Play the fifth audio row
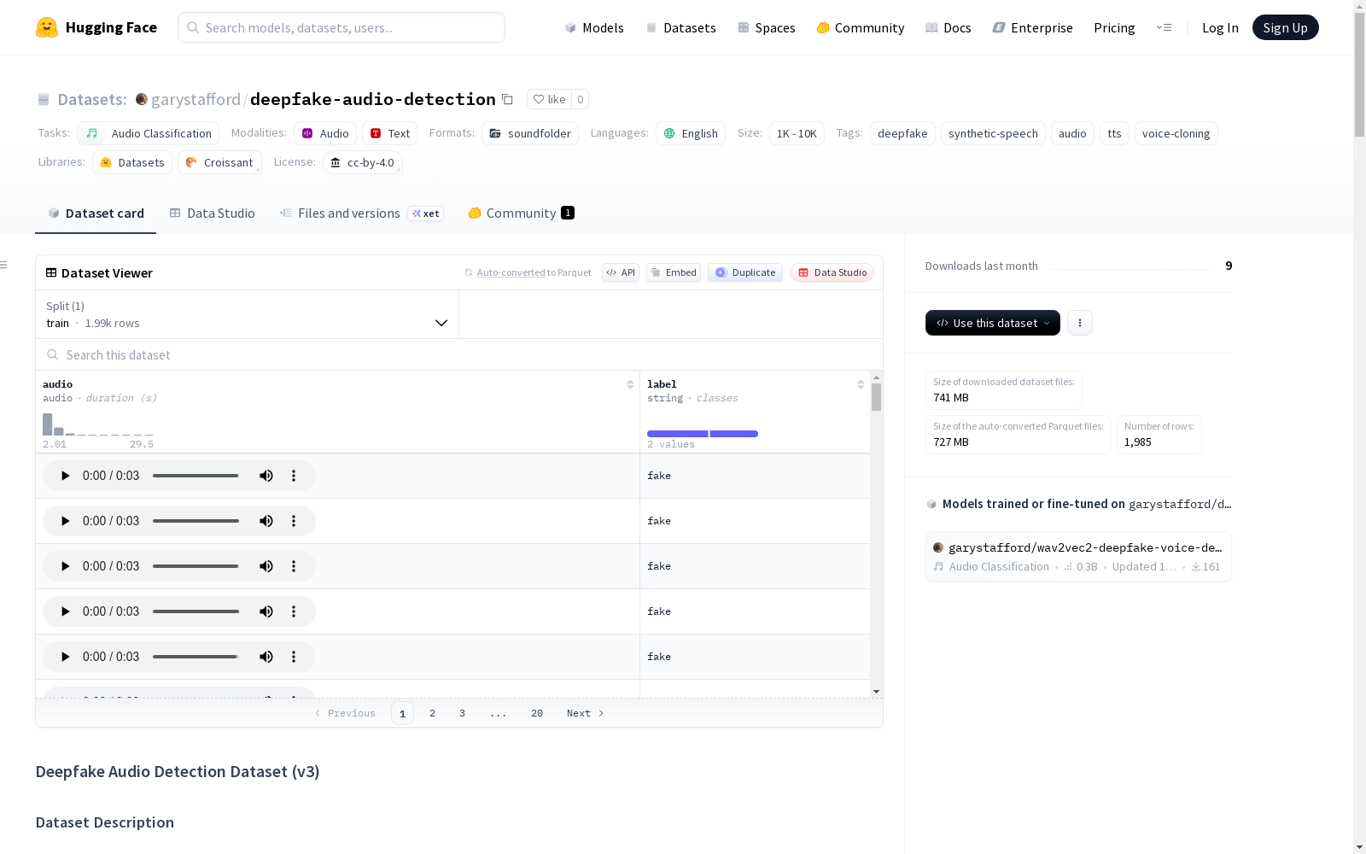 [65, 657]
